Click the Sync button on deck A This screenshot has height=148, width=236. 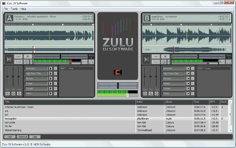click(85, 62)
